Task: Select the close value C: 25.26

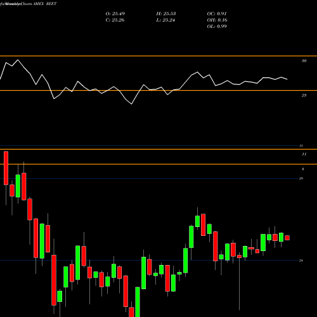Action: point(115,20)
